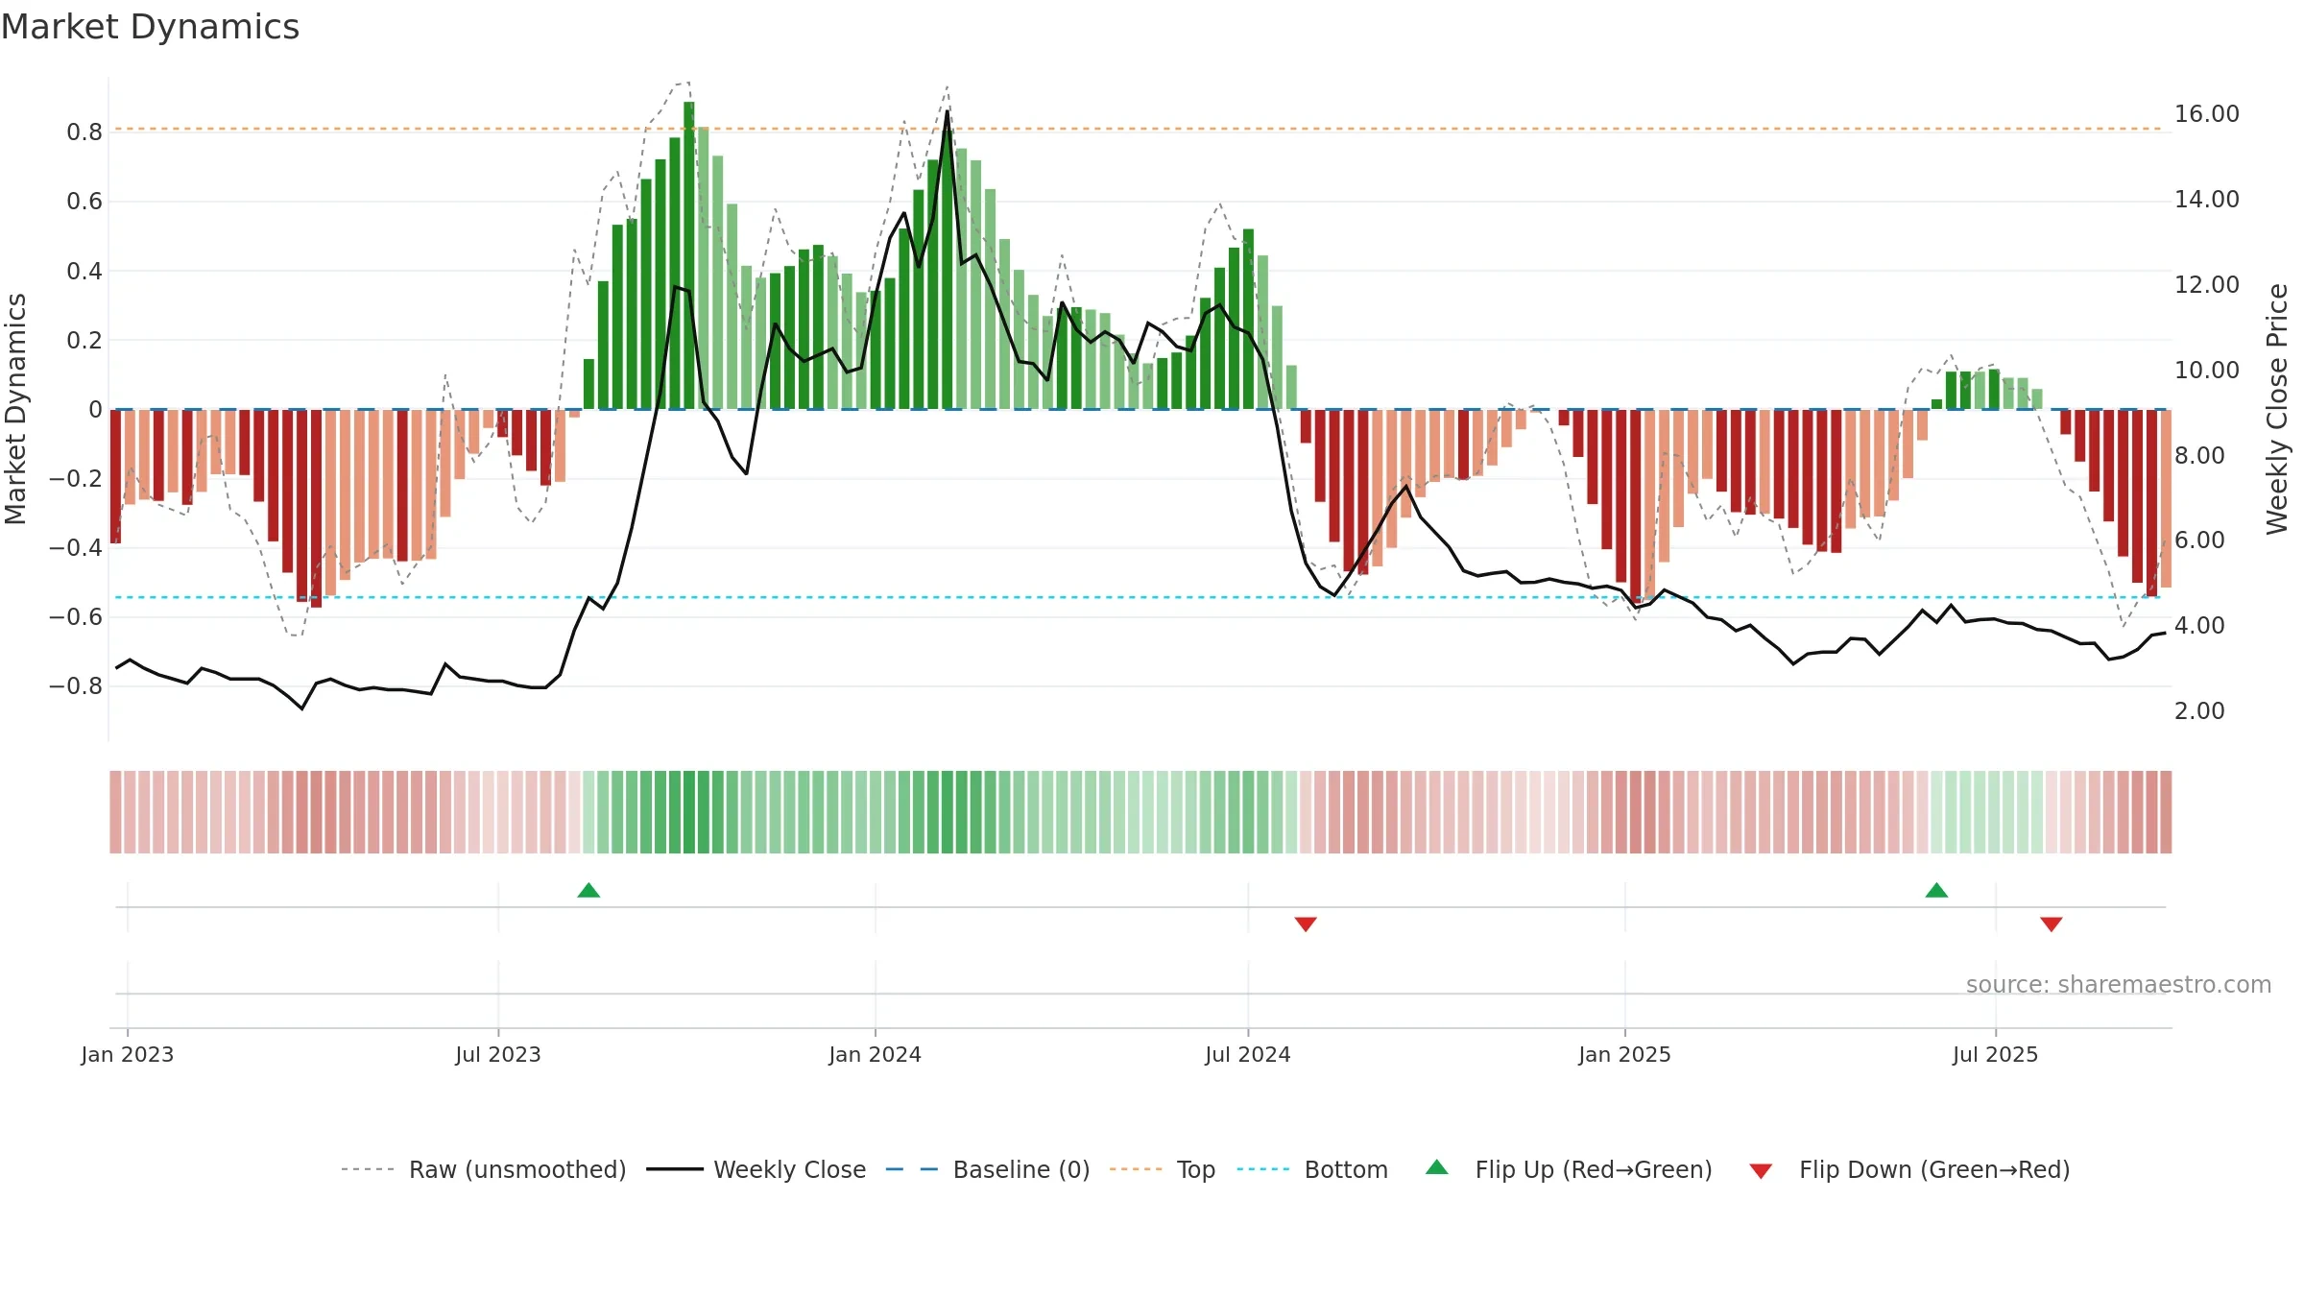Viewport: 2304px width, 1296px height.
Task: Toggle the Flip Up (Red→Green) legend entry
Action: (x=1569, y=1169)
